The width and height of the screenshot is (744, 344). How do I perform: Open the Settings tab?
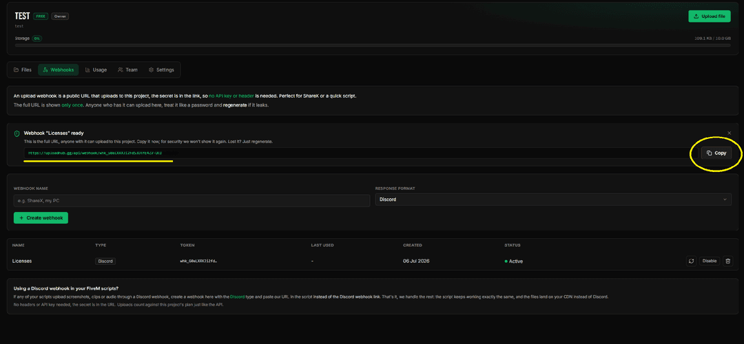click(161, 69)
